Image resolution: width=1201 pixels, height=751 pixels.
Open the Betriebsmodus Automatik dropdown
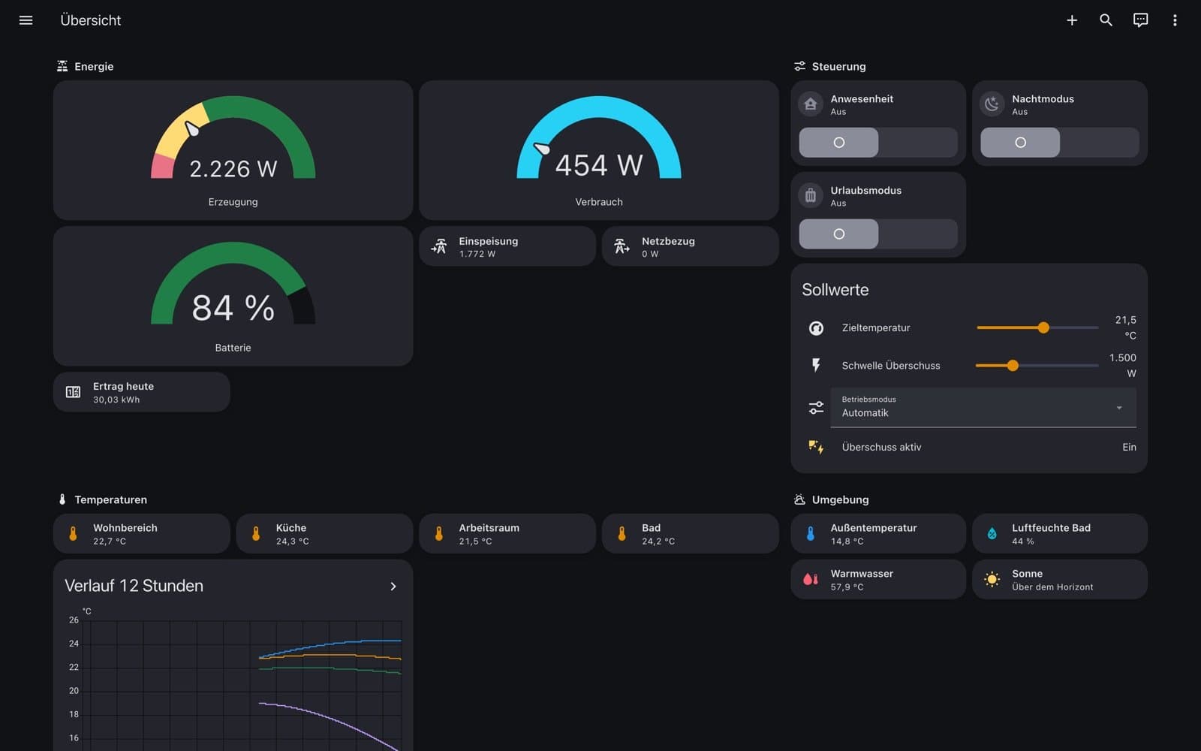(983, 407)
